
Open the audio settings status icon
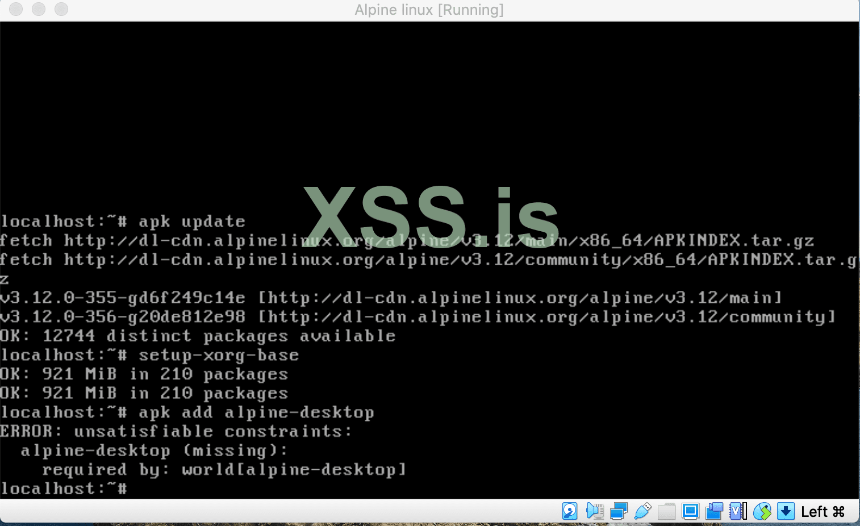pyautogui.click(x=594, y=511)
